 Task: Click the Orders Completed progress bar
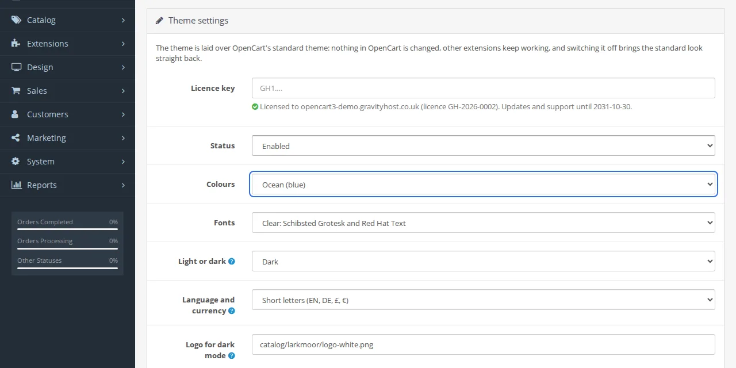coord(67,229)
